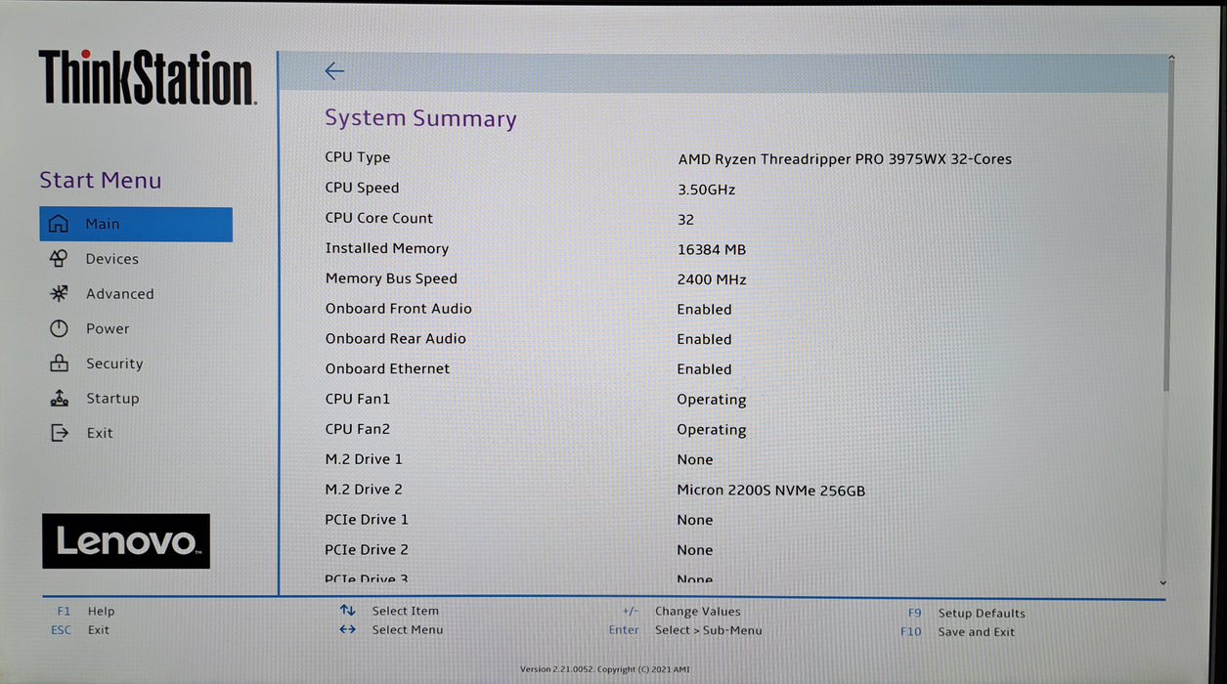Click F1 Help at the bottom
This screenshot has width=1227, height=684.
(x=85, y=612)
